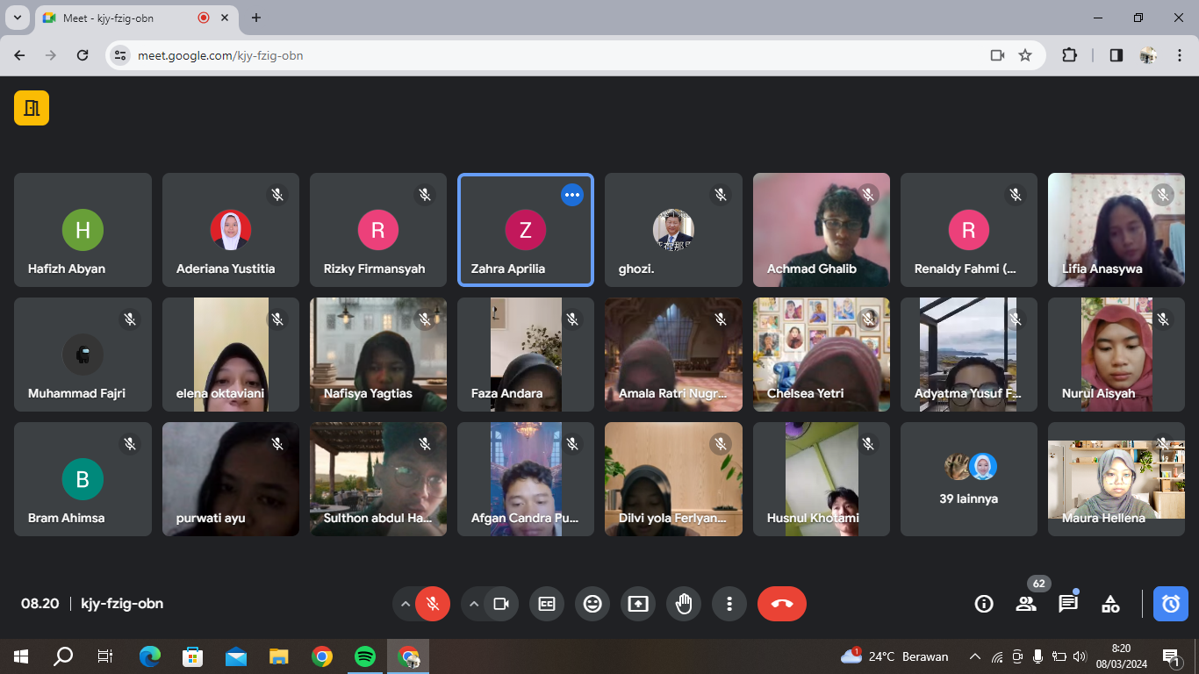Screen dimensions: 1199x674
Task: Open the Activities shapes icon
Action: click(1110, 604)
